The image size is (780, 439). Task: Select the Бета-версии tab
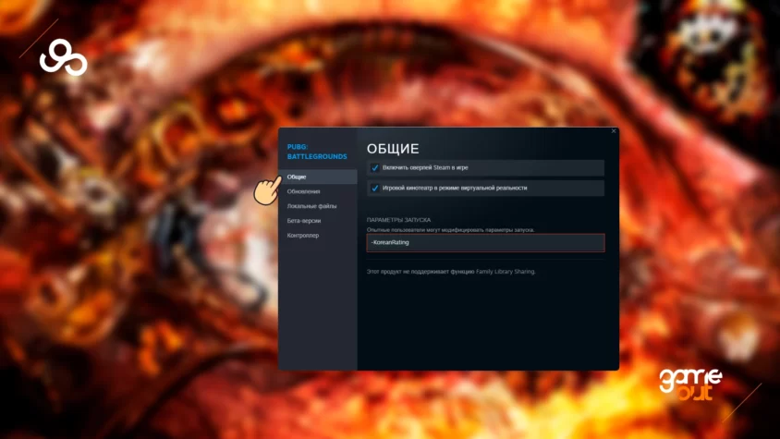tap(303, 221)
